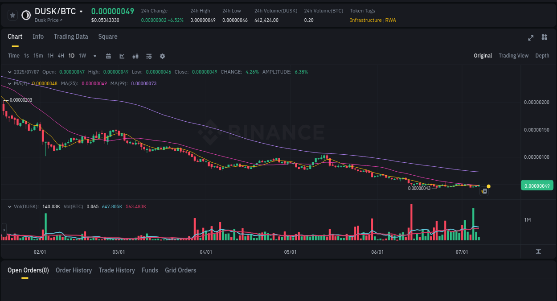The image size is (557, 301).
Task: Open the technical indicator list icon
Action: [148, 56]
